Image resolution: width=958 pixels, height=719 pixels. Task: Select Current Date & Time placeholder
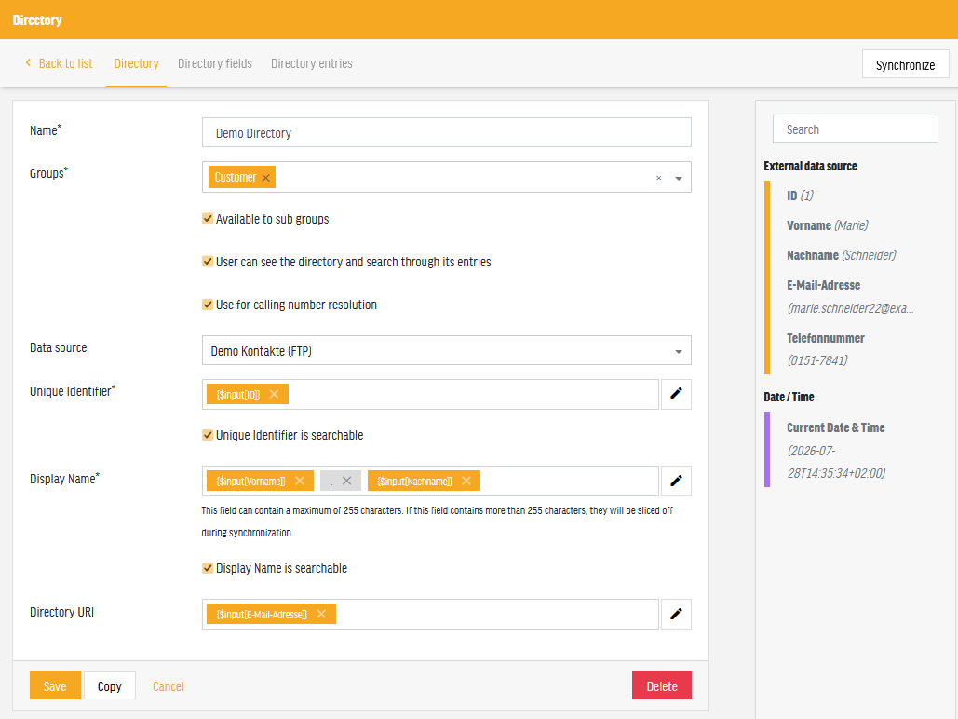[836, 450]
